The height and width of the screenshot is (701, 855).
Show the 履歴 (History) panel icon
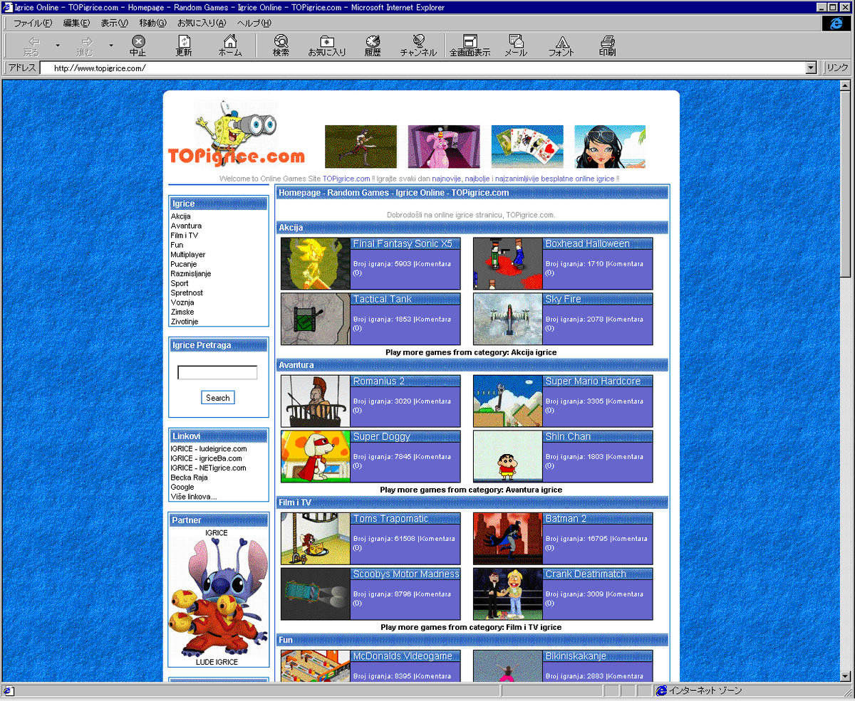point(372,45)
